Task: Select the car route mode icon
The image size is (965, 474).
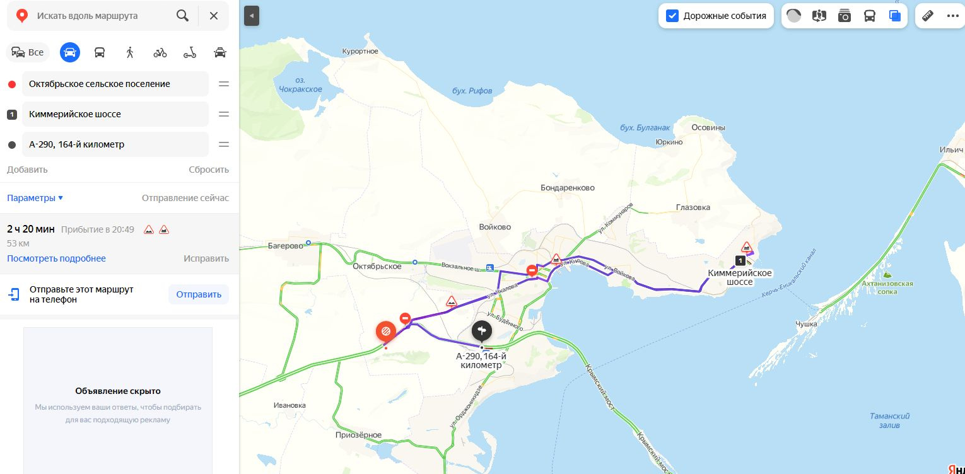Action: pyautogui.click(x=70, y=52)
